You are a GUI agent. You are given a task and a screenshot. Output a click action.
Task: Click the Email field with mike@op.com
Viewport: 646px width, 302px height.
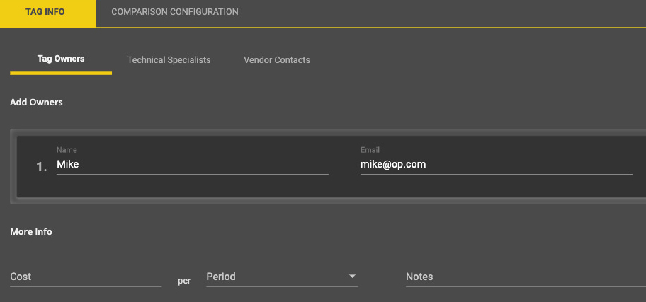click(x=497, y=165)
